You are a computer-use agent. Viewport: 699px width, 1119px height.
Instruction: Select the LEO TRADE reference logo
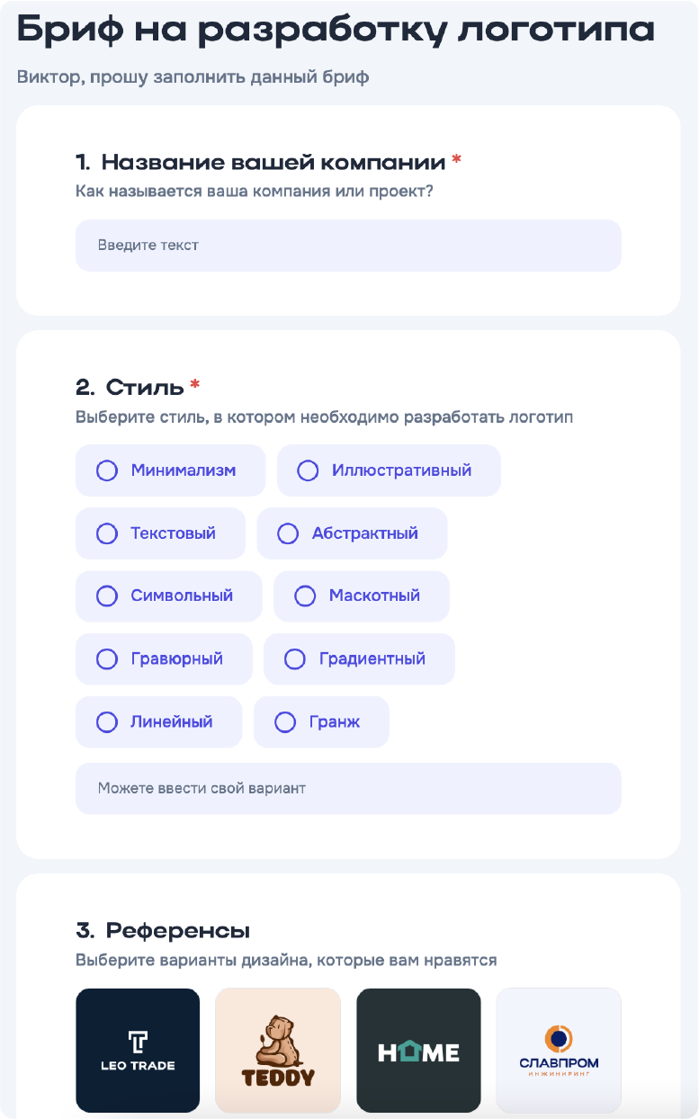pos(137,1049)
